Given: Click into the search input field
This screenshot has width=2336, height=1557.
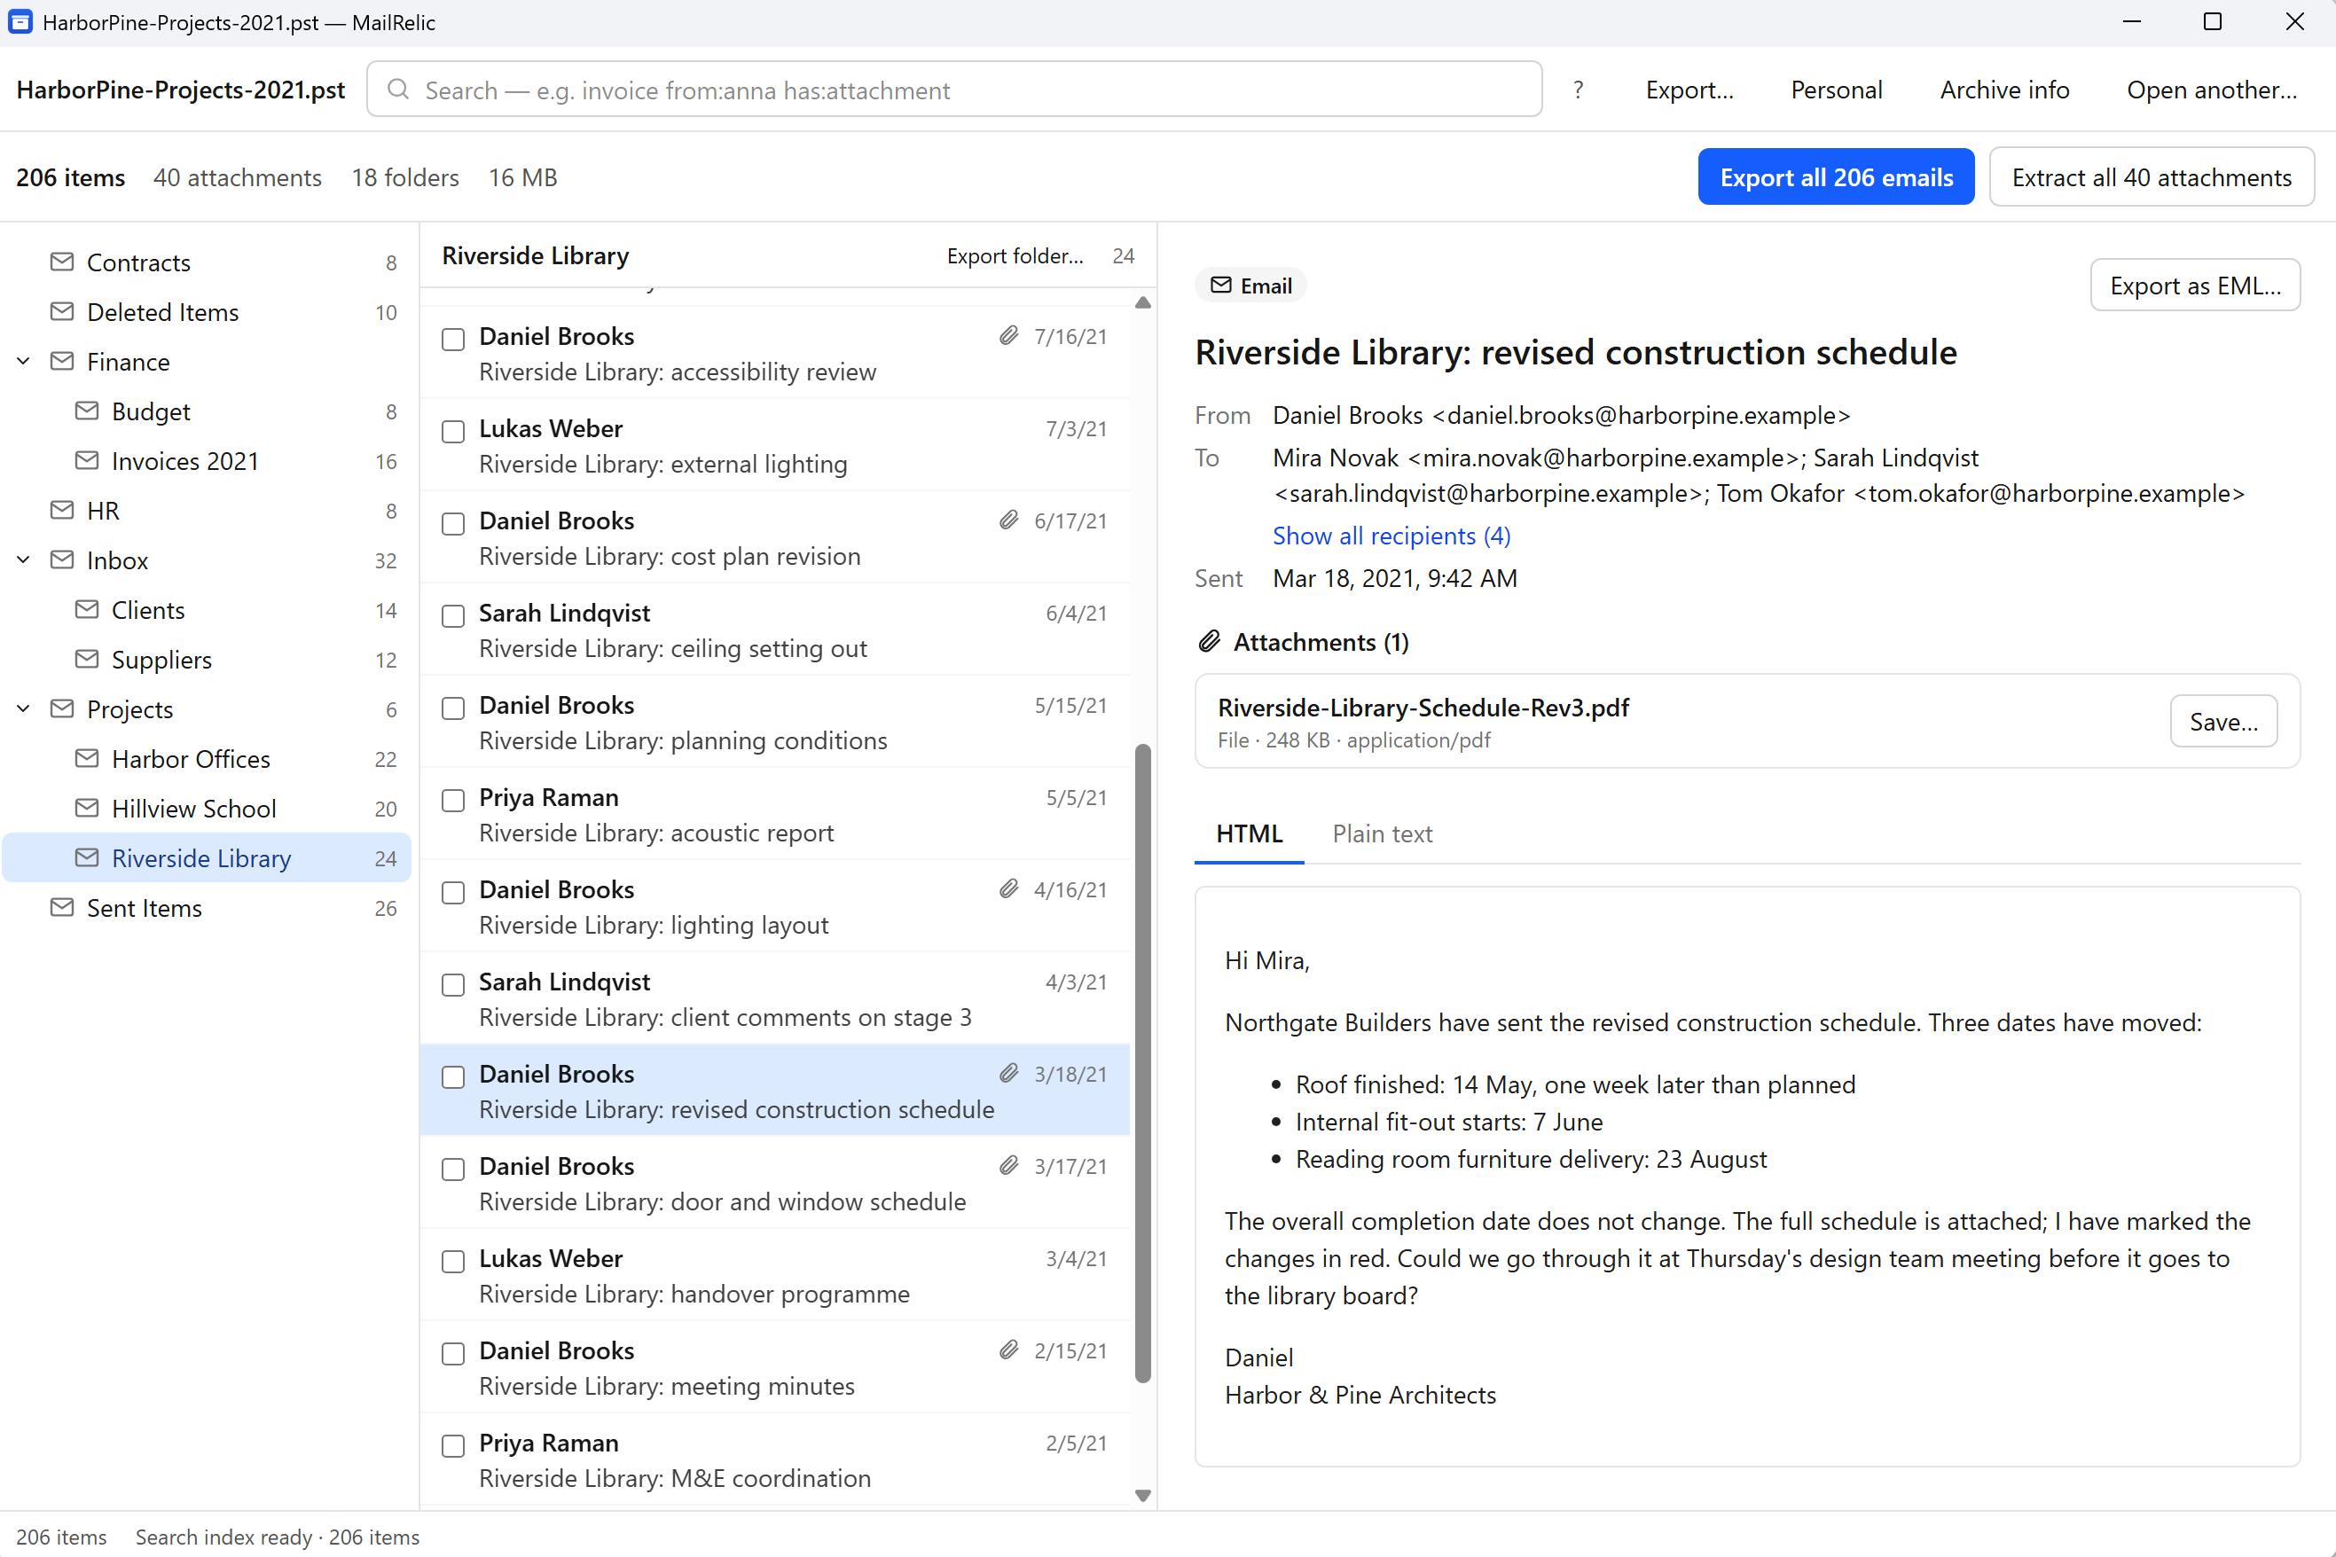Looking at the screenshot, I should [954, 90].
